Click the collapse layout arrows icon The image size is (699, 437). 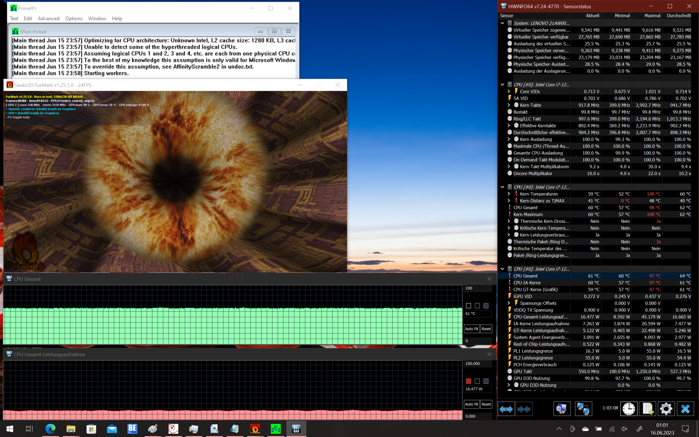click(x=524, y=409)
